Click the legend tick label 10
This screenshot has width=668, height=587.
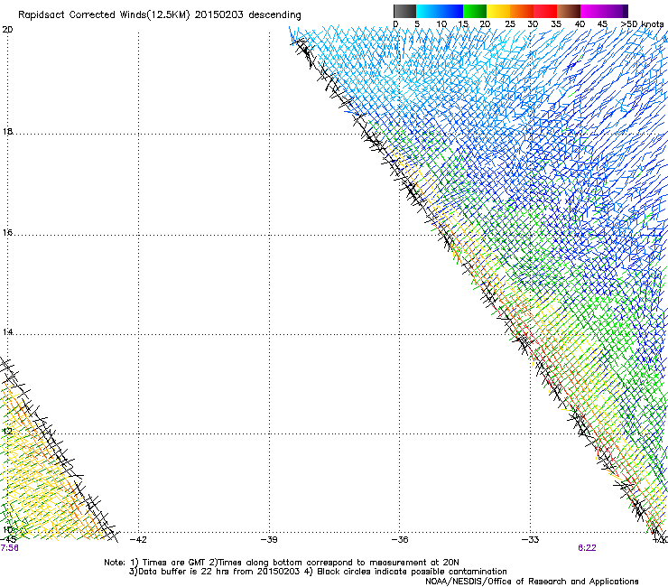pyautogui.click(x=441, y=24)
